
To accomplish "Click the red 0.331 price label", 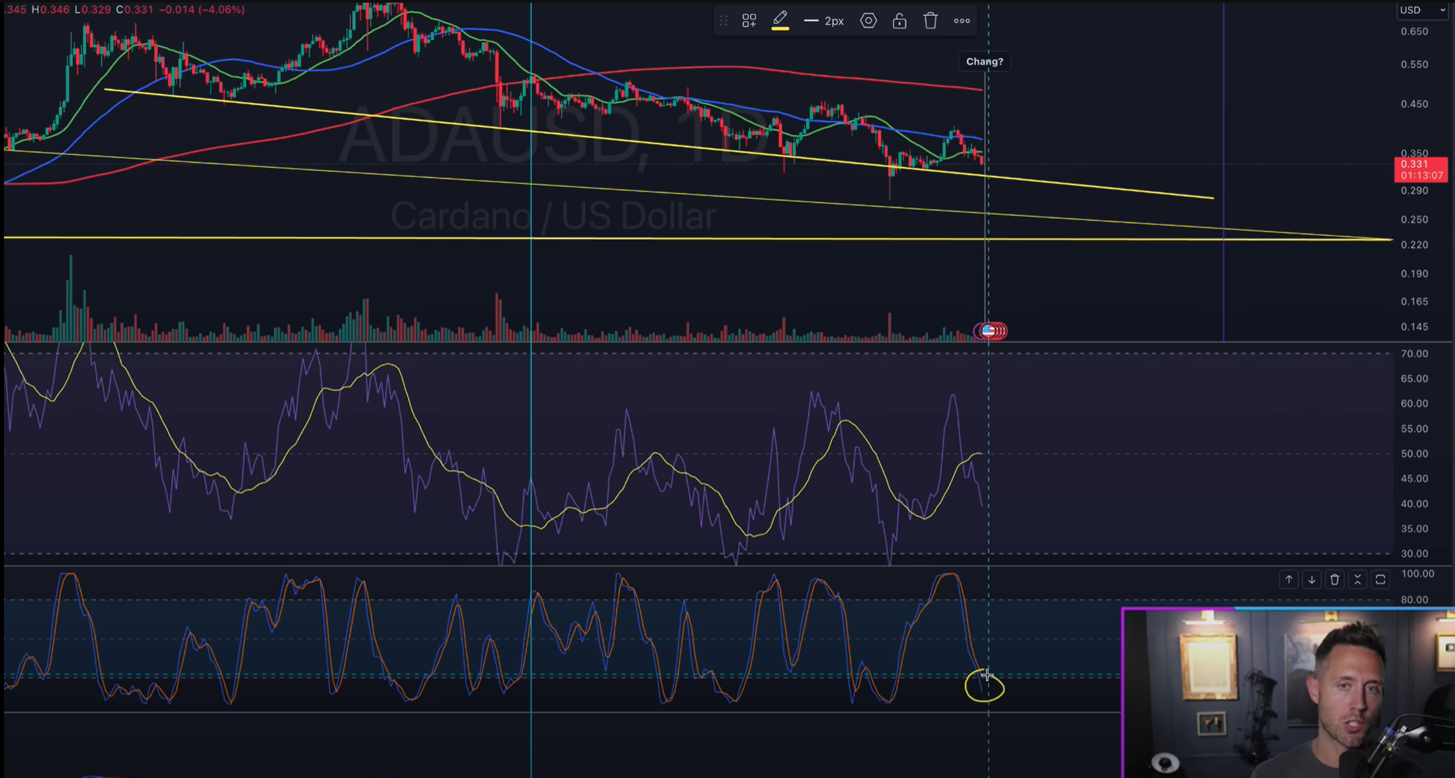I will pyautogui.click(x=1421, y=164).
